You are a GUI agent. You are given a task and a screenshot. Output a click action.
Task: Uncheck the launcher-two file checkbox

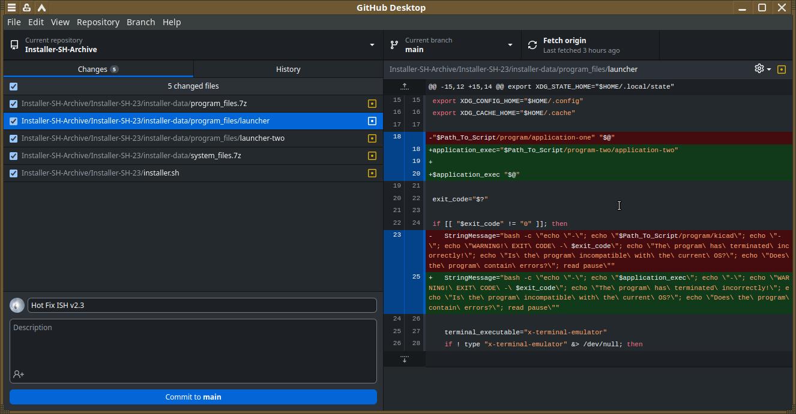[14, 138]
